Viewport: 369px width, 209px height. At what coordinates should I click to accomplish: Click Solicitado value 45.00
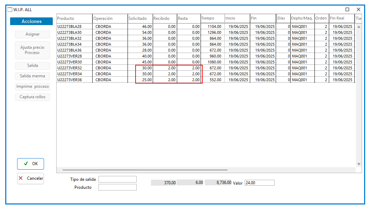pos(147,62)
